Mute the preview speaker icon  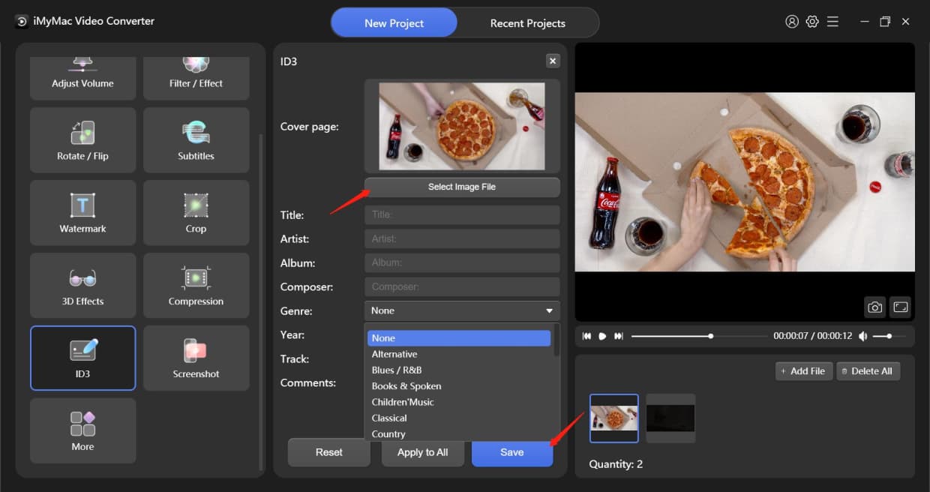[x=863, y=336]
